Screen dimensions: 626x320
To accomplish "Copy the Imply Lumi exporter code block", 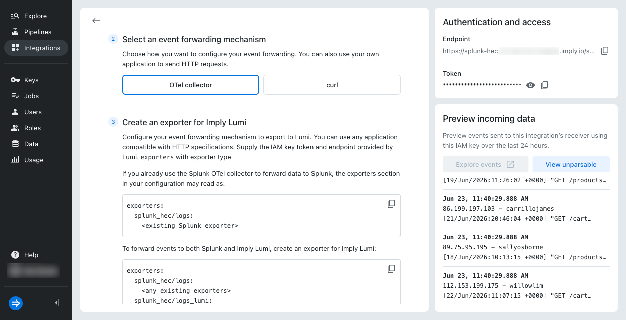I will pyautogui.click(x=391, y=269).
